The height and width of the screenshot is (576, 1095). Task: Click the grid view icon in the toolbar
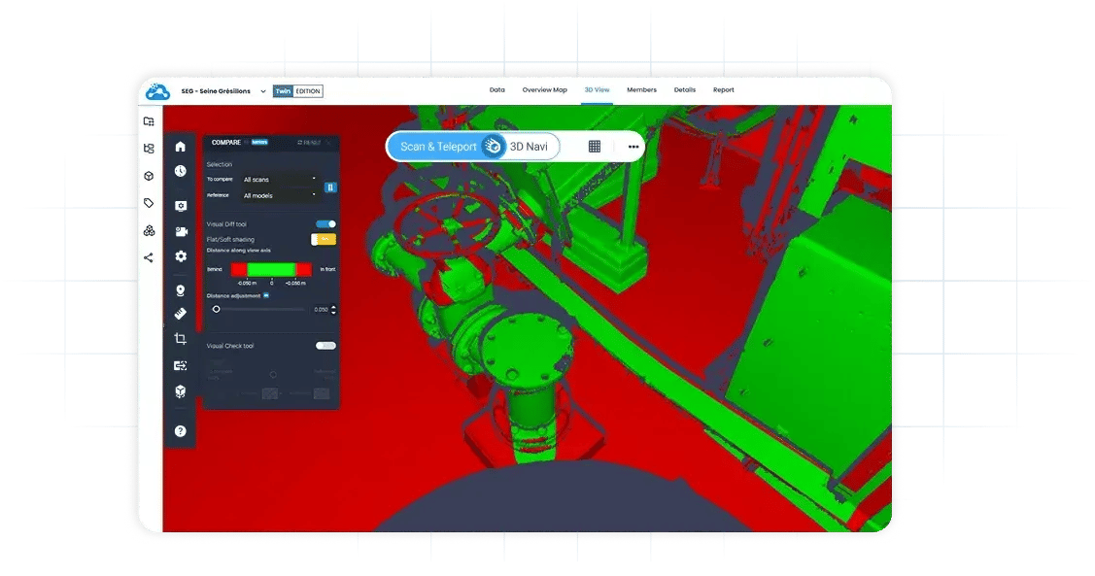(595, 147)
